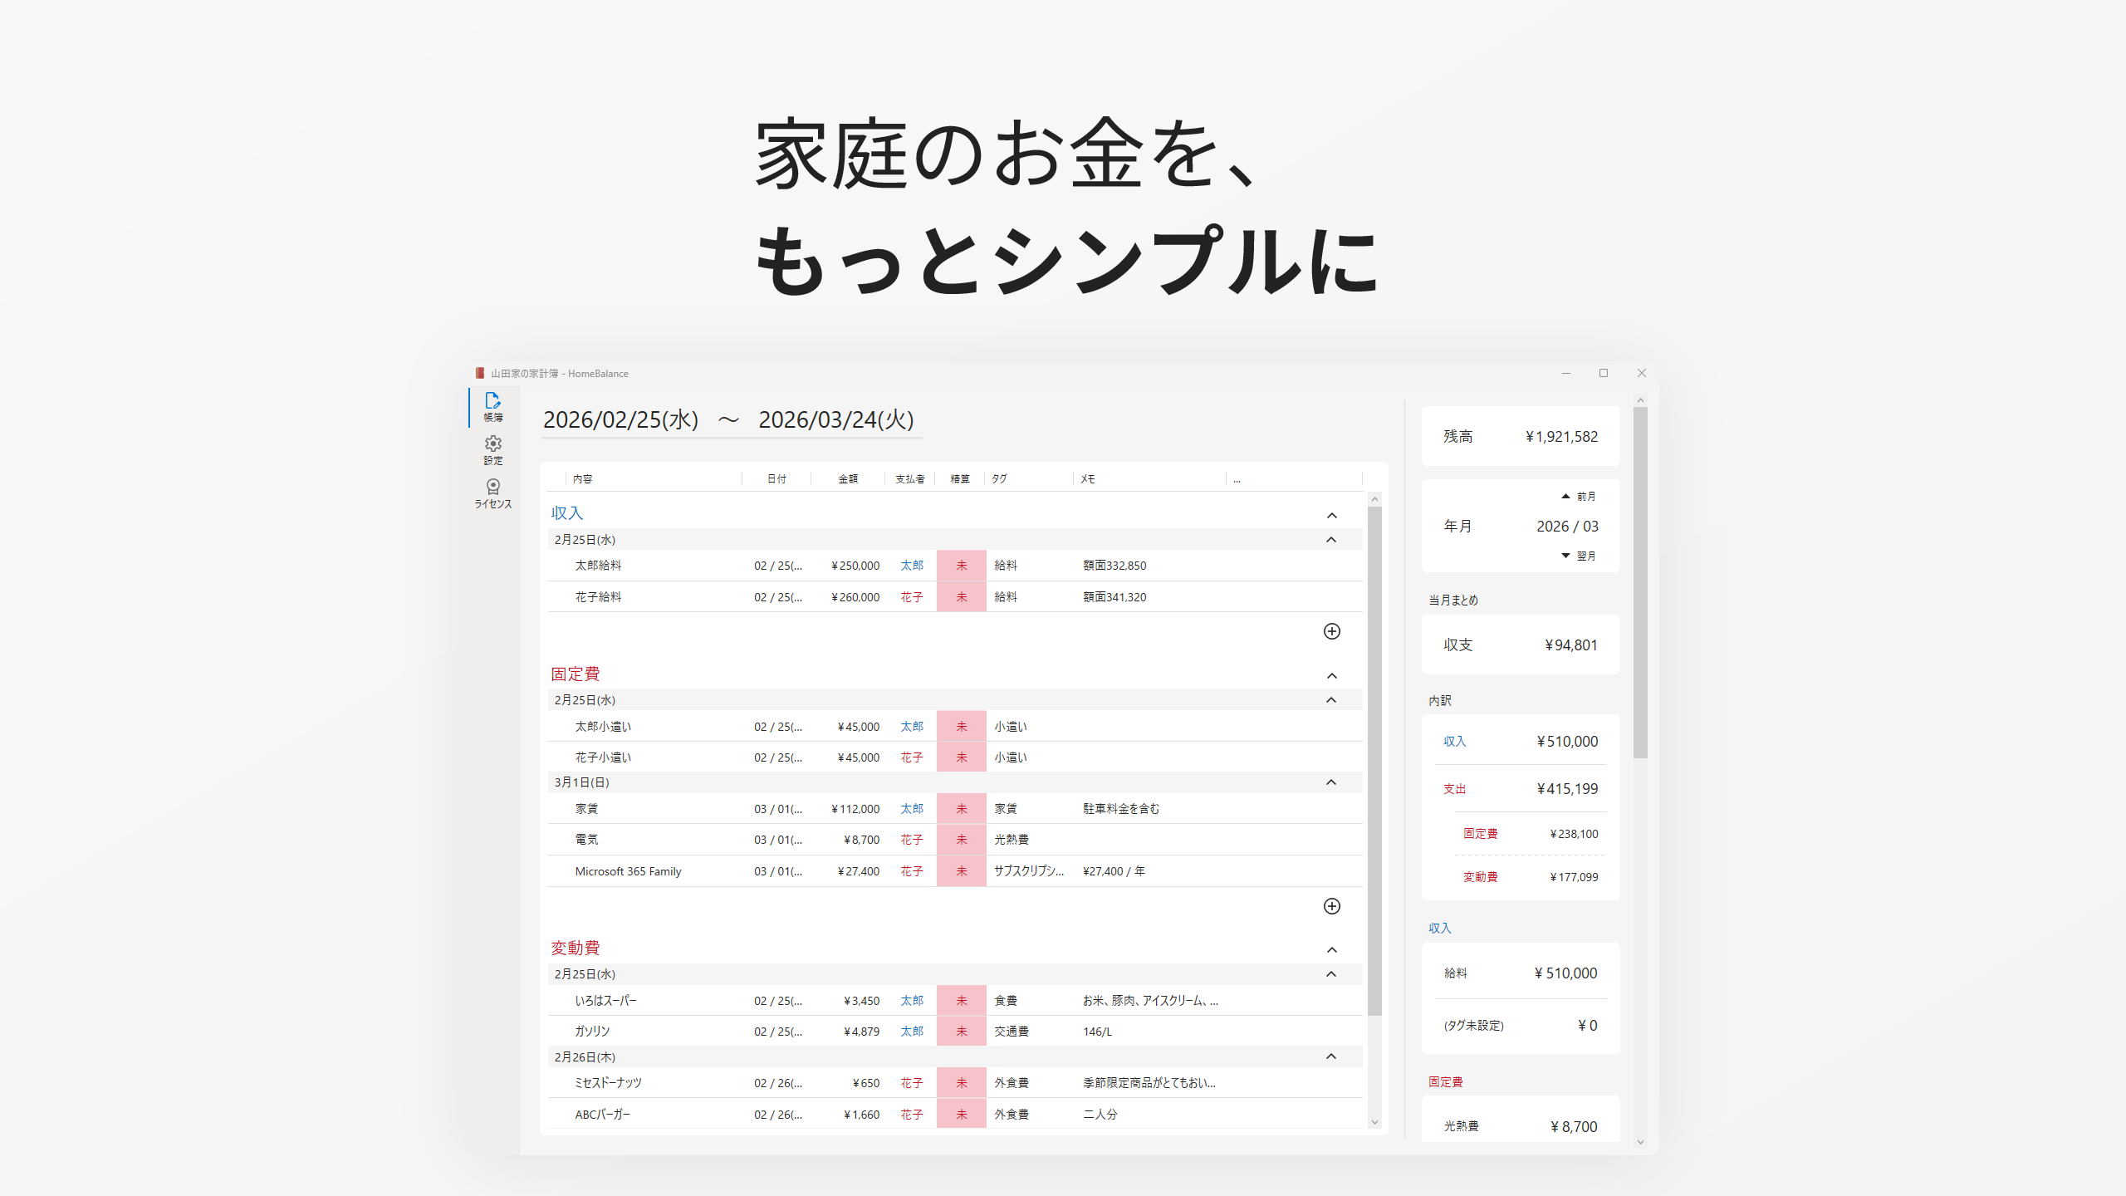Collapse the 3月1日(日) date group

tap(1330, 782)
